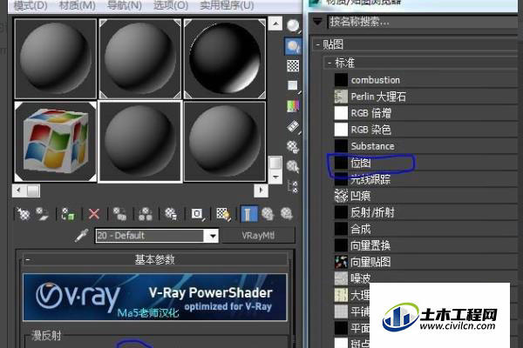
Task: Open the material editor Options icon
Action: click(x=293, y=146)
